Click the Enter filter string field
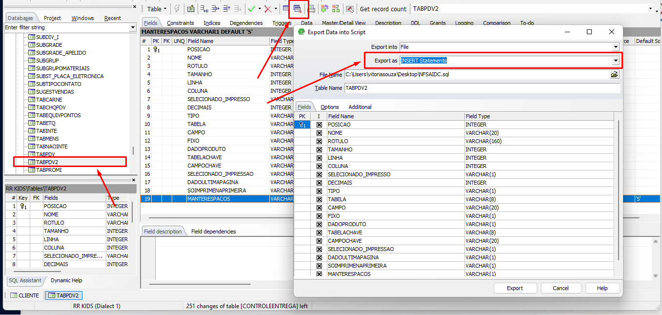Viewport: 662px width, 315px height. point(67,28)
